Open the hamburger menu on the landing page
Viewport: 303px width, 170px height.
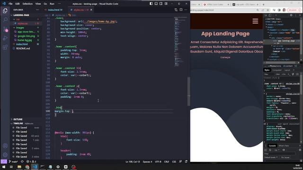(x=255, y=21)
